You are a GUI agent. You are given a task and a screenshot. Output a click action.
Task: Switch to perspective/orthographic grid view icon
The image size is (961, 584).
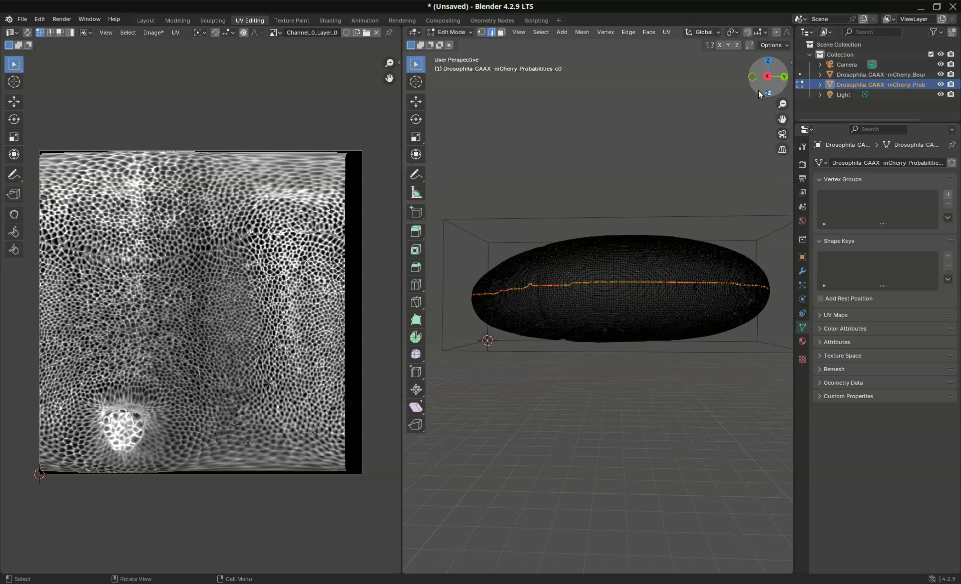pos(782,149)
